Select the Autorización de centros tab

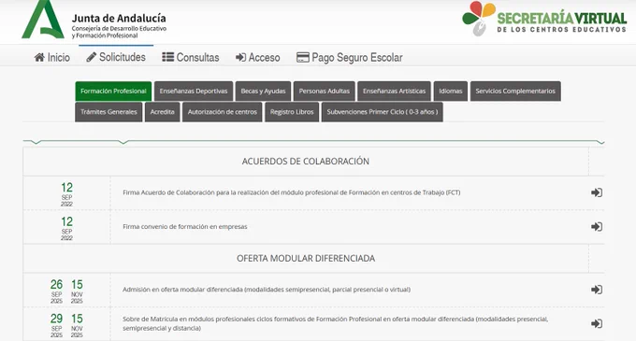(223, 112)
